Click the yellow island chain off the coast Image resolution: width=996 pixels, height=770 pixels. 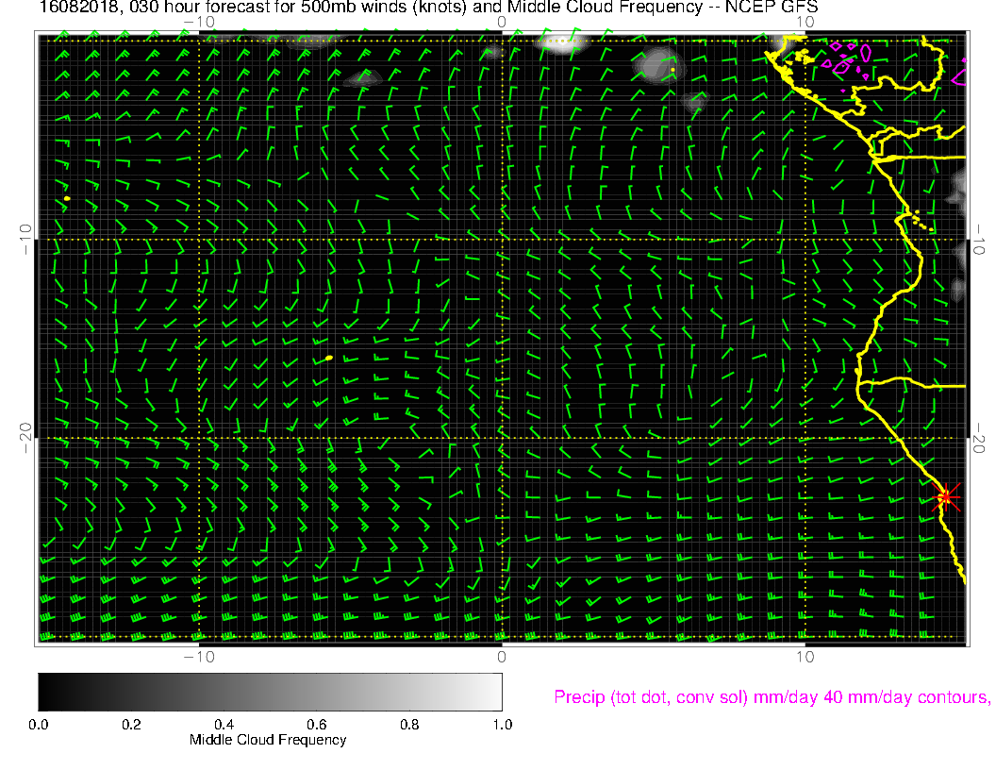pos(922,221)
